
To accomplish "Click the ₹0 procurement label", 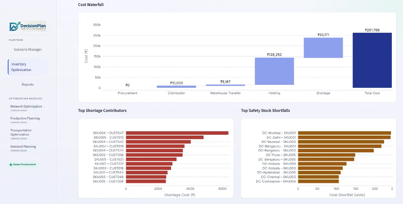I will pyautogui.click(x=127, y=85).
